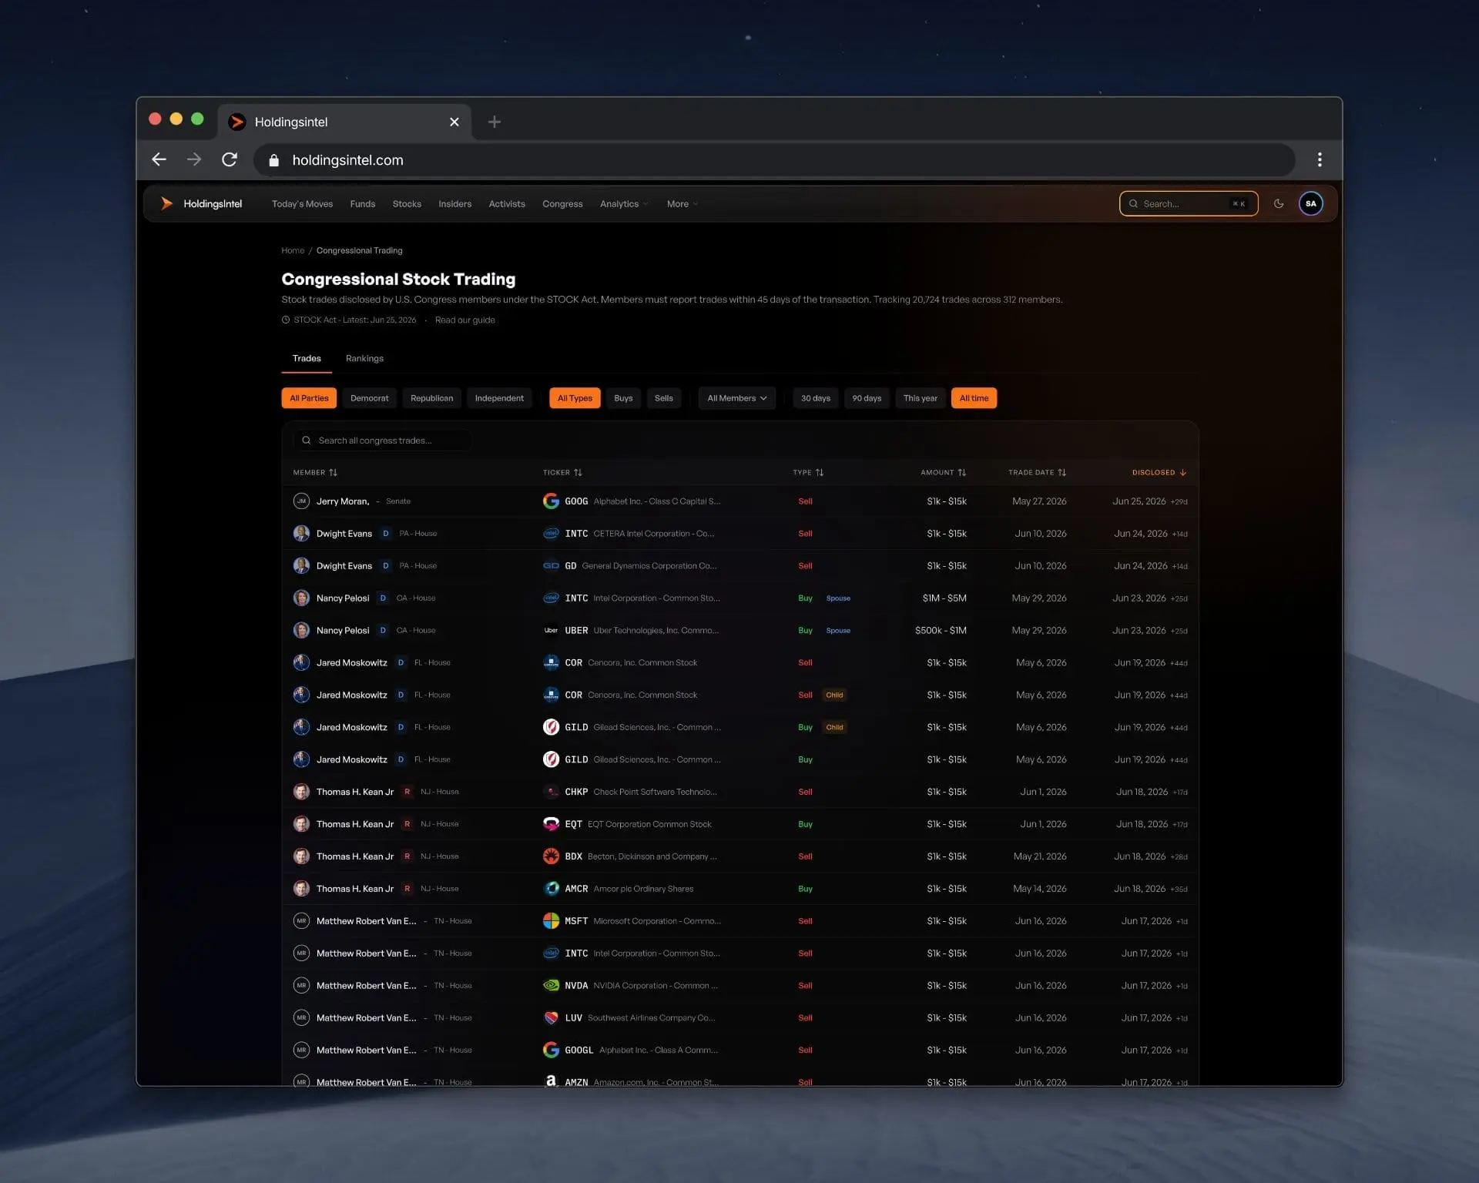Click the BDX ticker logo
Image resolution: width=1479 pixels, height=1183 pixels.
551,856
